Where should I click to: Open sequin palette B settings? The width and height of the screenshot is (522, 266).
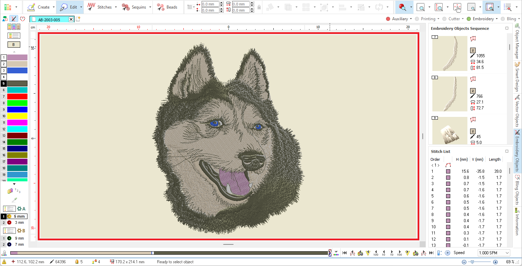tap(22, 230)
